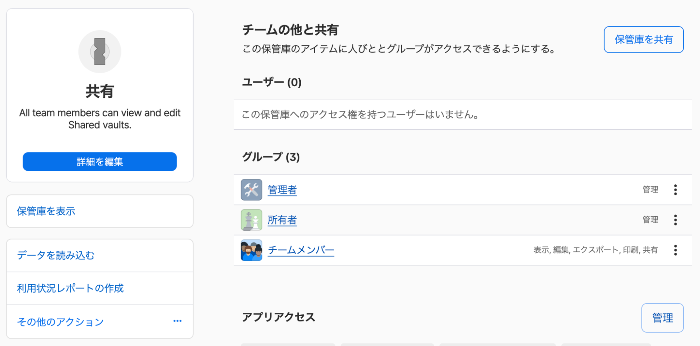Click the 管理 permission label on 管理者 row
This screenshot has height=346, width=700.
651,189
